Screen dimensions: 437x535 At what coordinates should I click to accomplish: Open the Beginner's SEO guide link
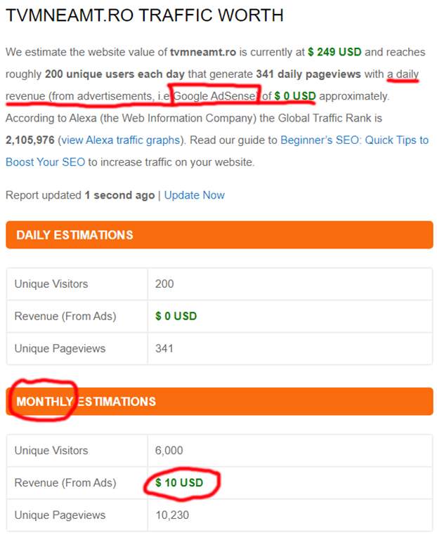(x=354, y=140)
